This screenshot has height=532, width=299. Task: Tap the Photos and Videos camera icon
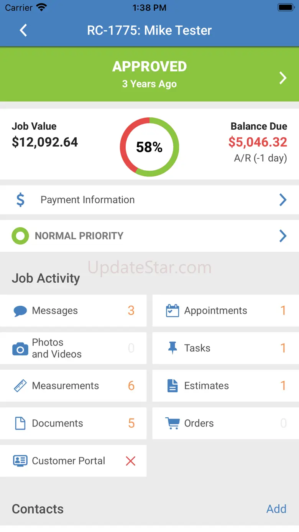(x=20, y=349)
